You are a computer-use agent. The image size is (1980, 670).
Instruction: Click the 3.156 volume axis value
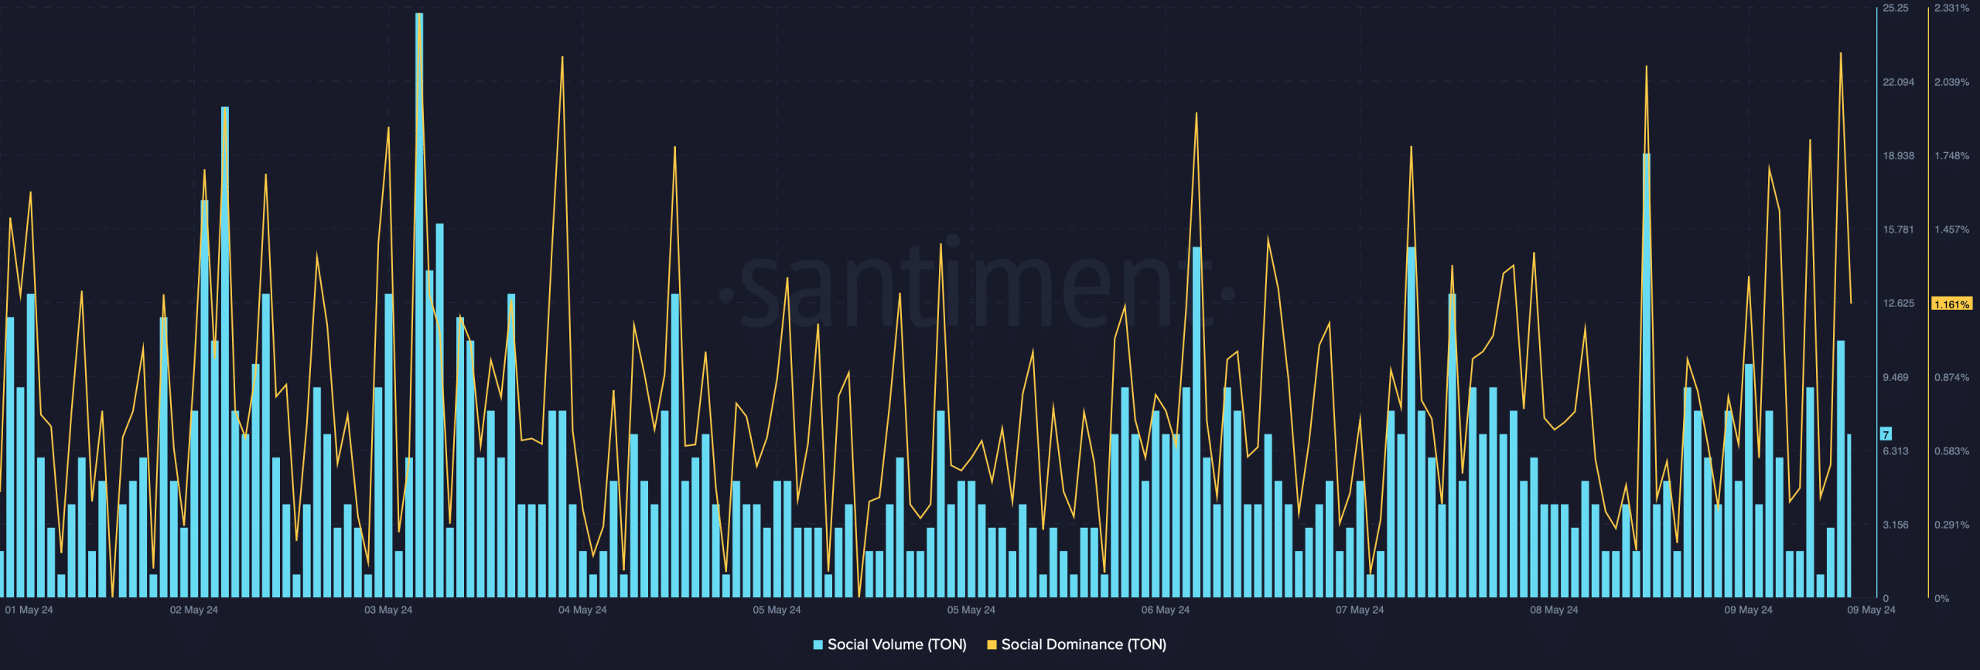coord(1896,525)
